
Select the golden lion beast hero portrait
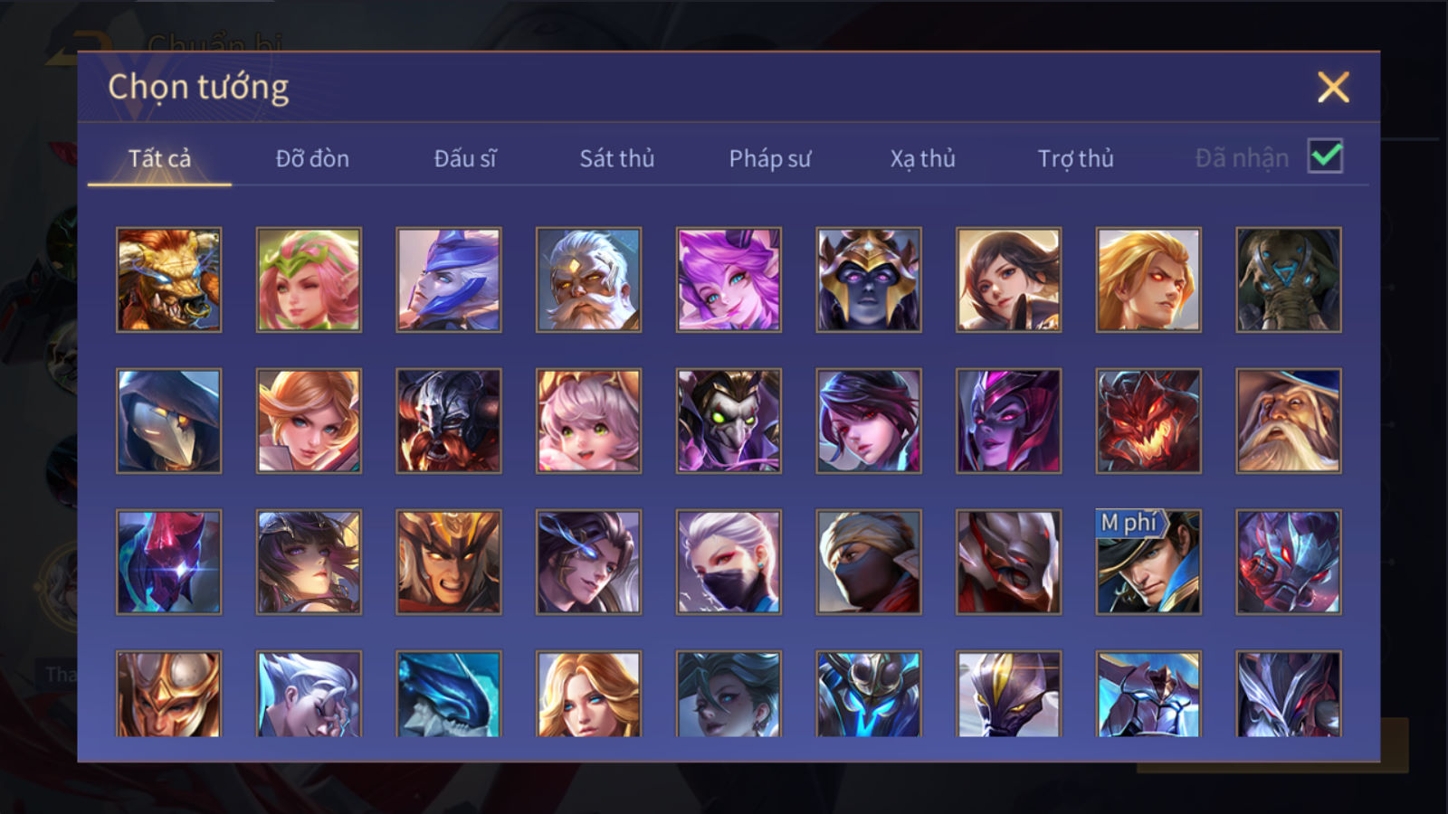(x=168, y=279)
